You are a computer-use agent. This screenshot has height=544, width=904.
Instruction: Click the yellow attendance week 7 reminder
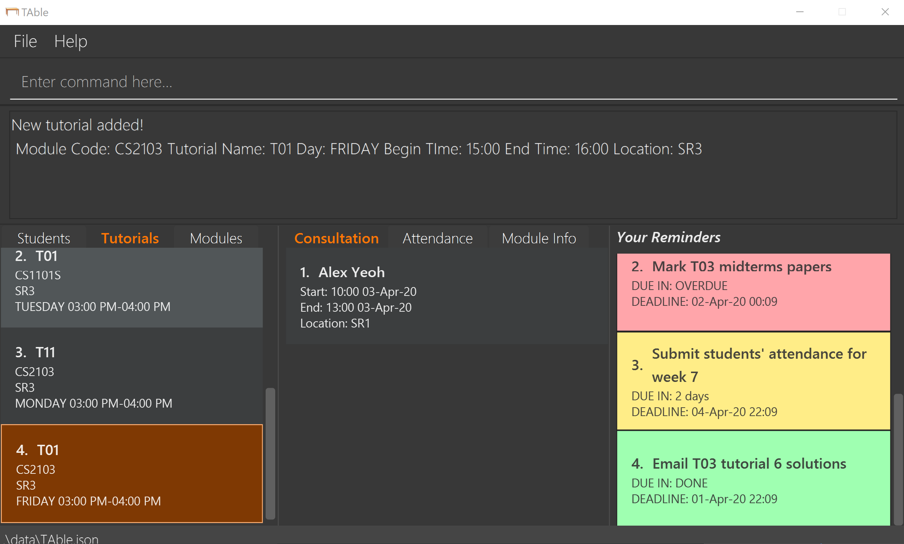[753, 381]
